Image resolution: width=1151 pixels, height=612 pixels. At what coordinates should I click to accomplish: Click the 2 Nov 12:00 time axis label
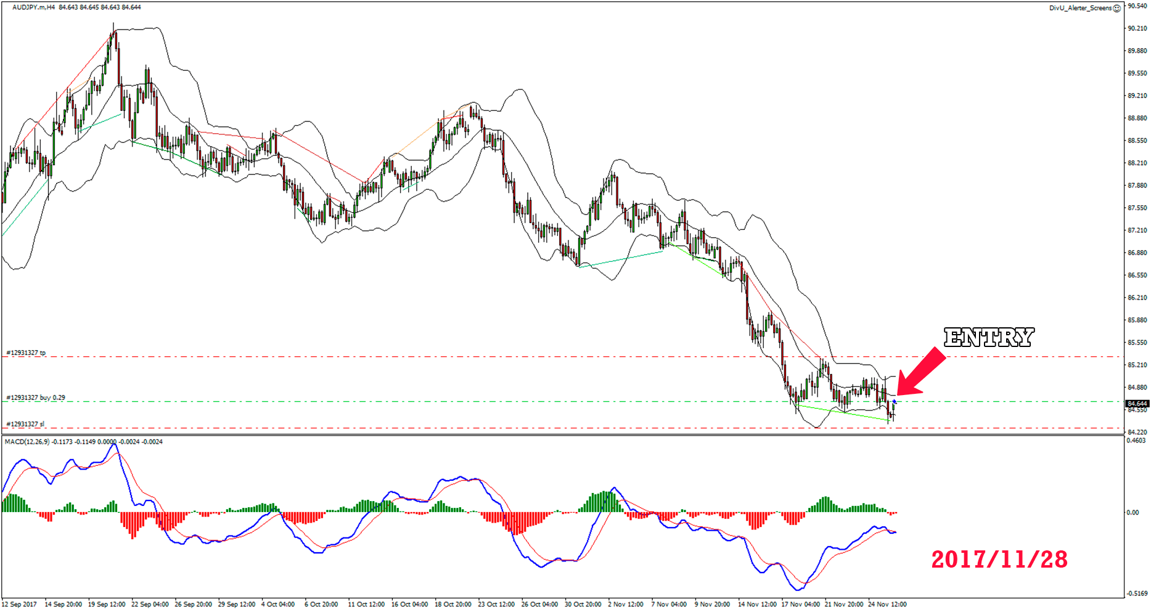tap(626, 604)
